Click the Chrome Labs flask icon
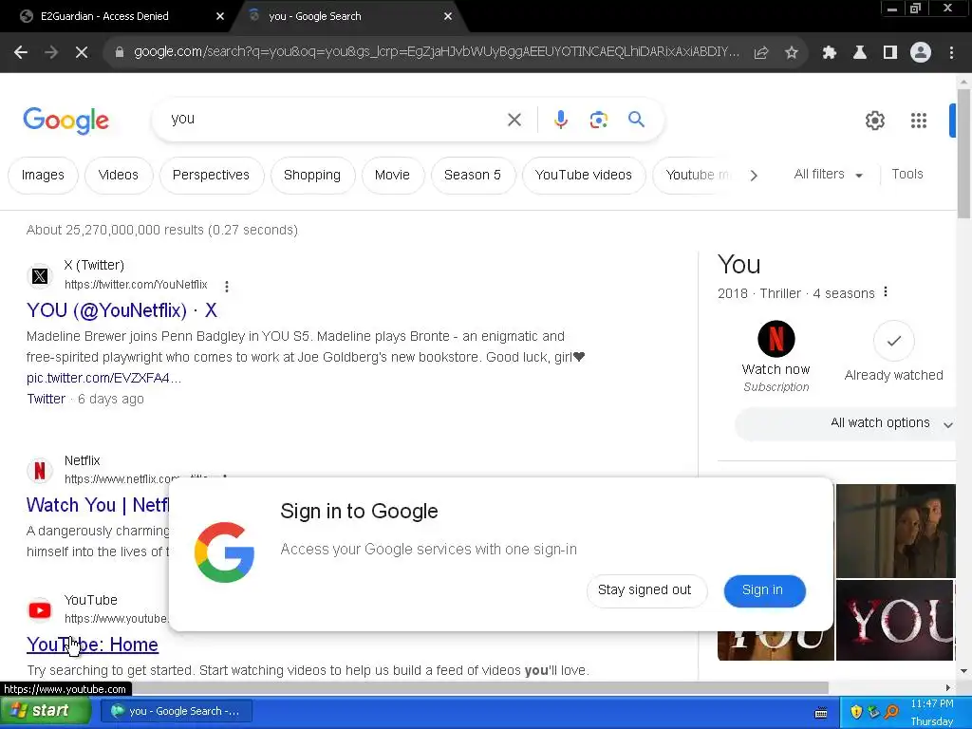This screenshot has width=972, height=729. tap(860, 53)
